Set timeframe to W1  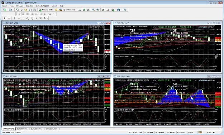click(x=49, y=14)
